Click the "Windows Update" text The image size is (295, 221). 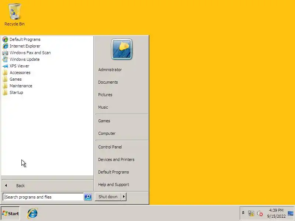pyautogui.click(x=25, y=59)
